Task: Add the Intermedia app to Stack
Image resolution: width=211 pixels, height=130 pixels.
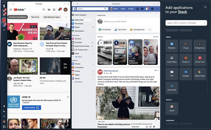Action: coord(172,88)
